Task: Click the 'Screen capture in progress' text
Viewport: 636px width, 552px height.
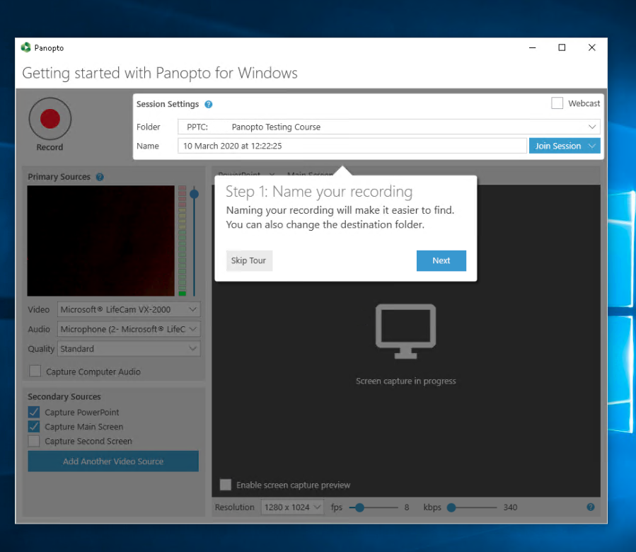Action: tap(405, 381)
